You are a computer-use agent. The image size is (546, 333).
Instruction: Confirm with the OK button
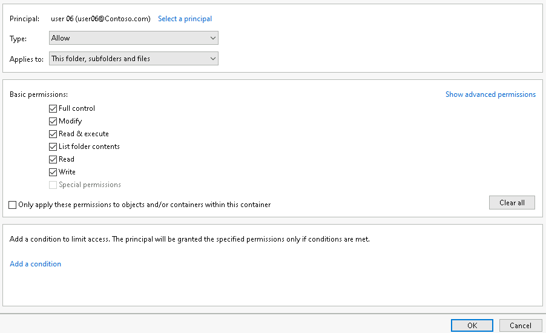[x=472, y=325]
